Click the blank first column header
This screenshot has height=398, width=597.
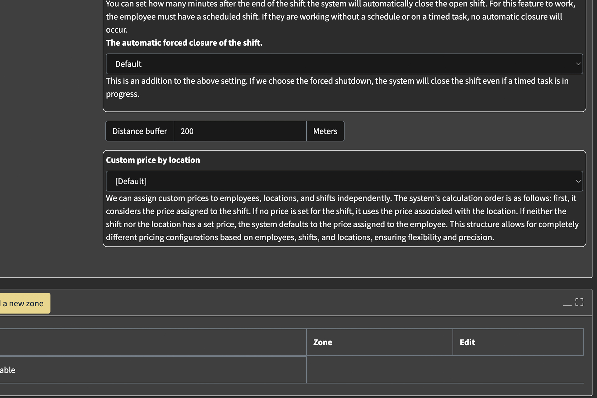[153, 342]
